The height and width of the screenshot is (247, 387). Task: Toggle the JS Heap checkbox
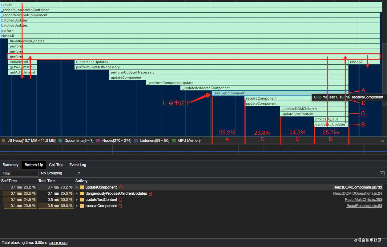[4, 141]
